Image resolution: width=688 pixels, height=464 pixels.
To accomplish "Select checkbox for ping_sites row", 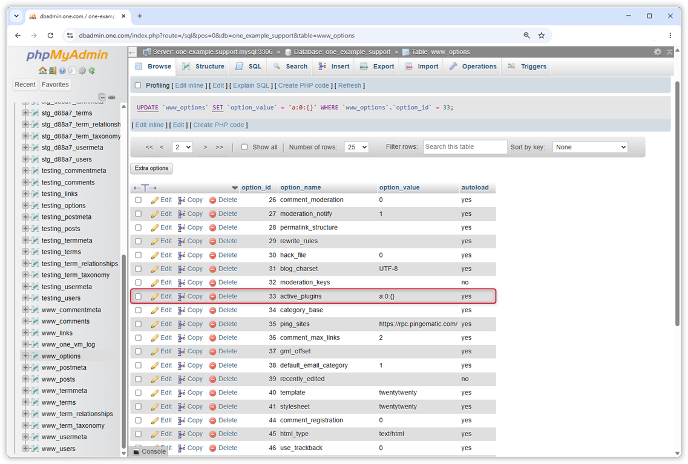I will tap(138, 324).
